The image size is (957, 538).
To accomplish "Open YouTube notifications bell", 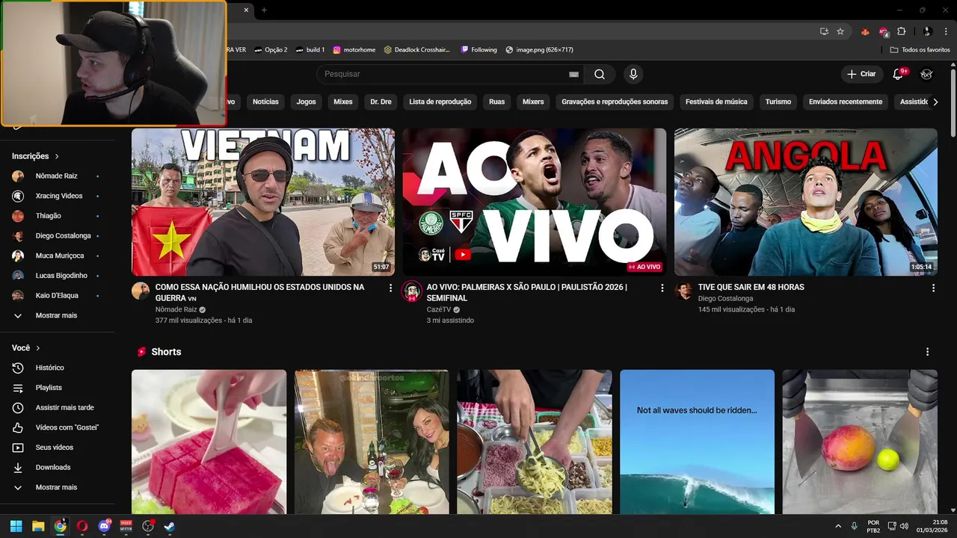I will point(899,74).
